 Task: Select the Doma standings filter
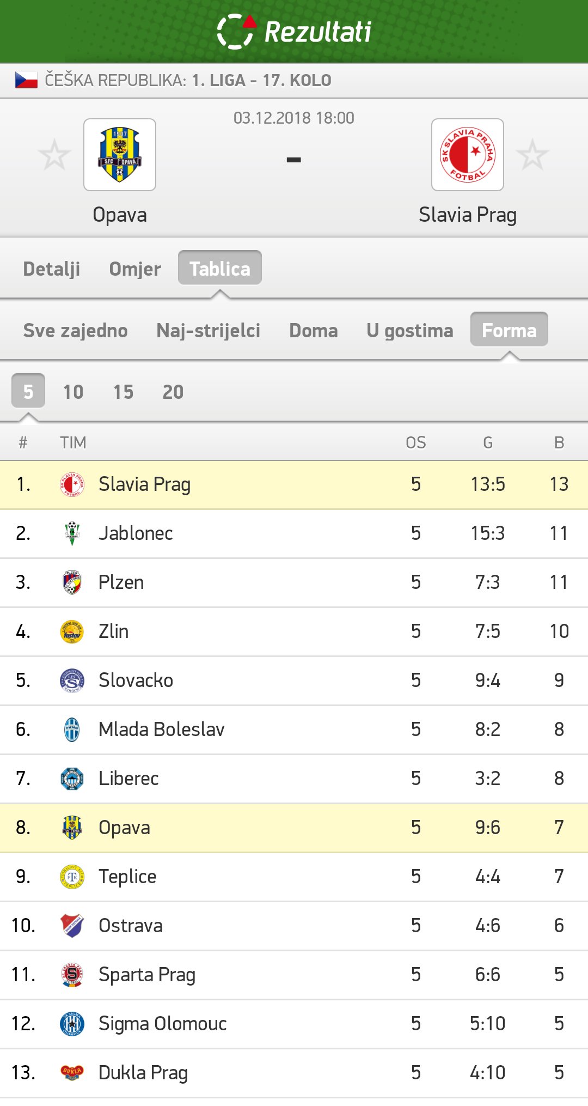point(314,330)
